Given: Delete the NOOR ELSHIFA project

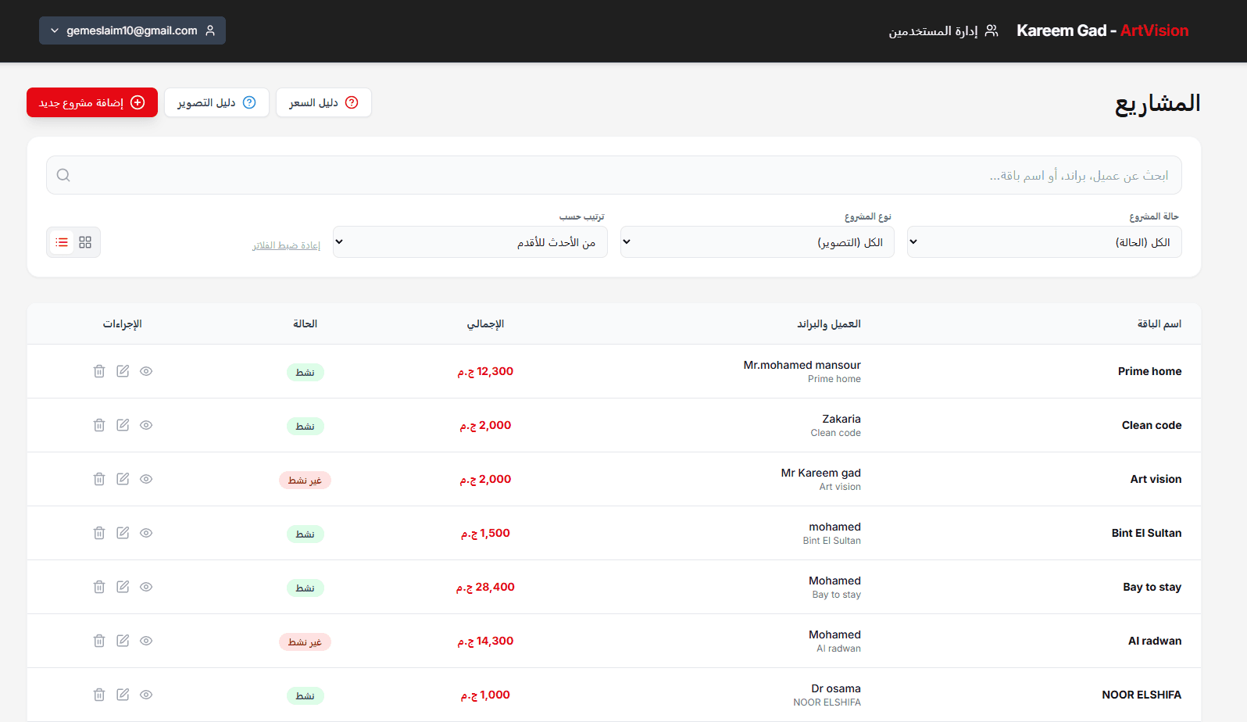Looking at the screenshot, I should [99, 695].
